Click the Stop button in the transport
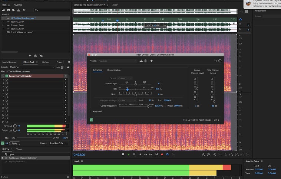 click(123, 154)
